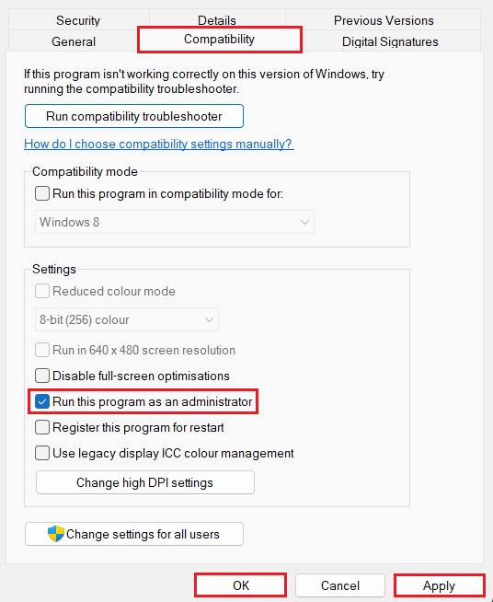This screenshot has width=493, height=602.
Task: Click Run compatibility troubleshooter button
Action: coord(134,116)
